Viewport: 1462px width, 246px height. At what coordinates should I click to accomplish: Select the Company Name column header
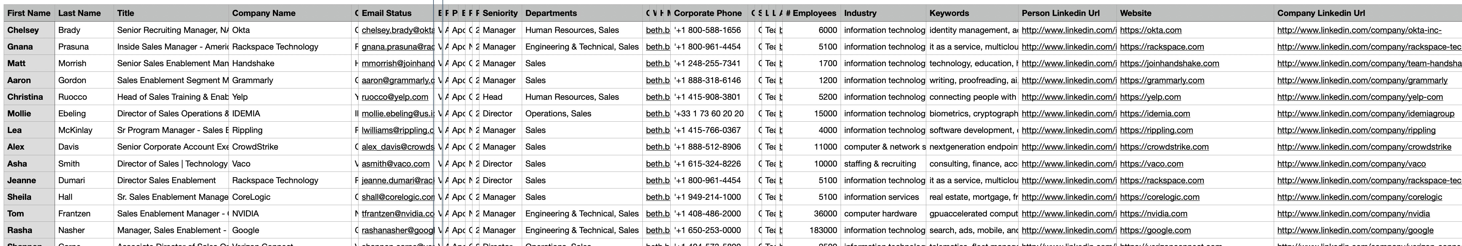(x=263, y=13)
